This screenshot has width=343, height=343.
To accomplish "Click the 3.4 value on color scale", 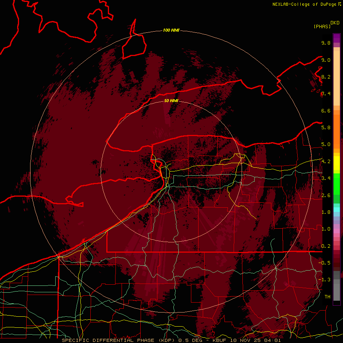I will (326, 178).
